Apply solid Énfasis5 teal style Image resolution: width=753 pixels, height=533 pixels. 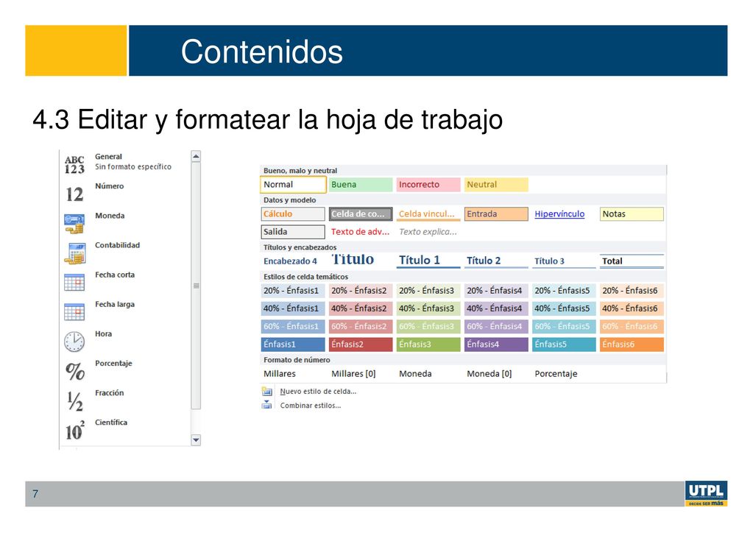[564, 345]
